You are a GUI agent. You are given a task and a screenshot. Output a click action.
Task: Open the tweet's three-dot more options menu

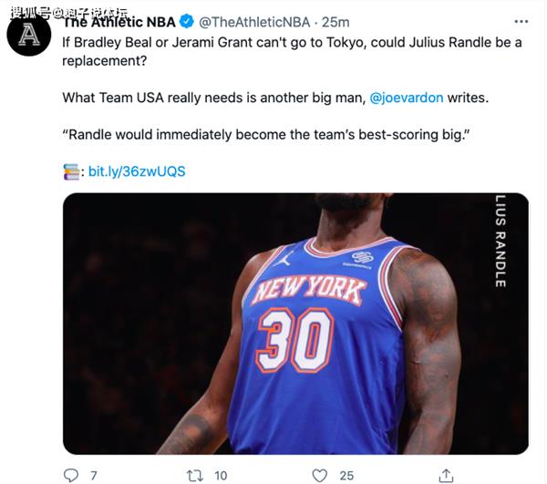pos(521,22)
